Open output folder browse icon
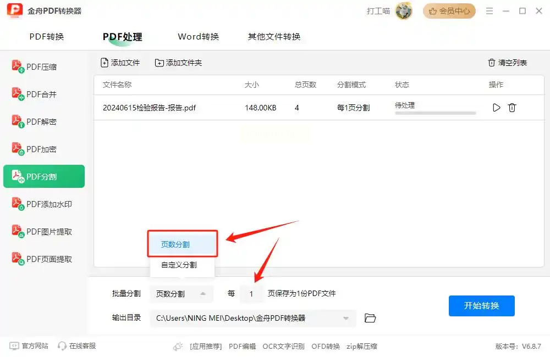 tap(370, 318)
